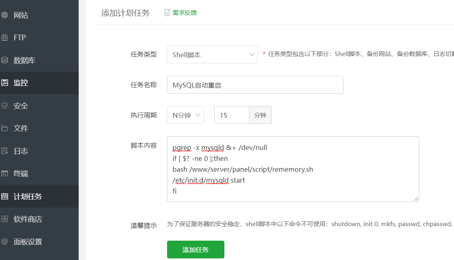
Task: Click the textarea resize handle corner
Action: (416, 199)
